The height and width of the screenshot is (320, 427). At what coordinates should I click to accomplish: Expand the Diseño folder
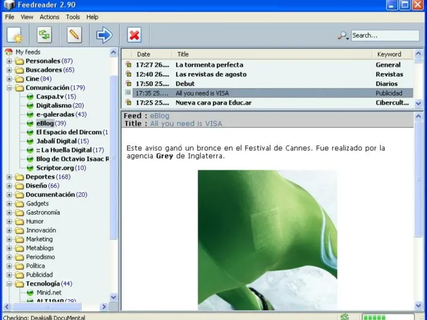[x=9, y=186]
